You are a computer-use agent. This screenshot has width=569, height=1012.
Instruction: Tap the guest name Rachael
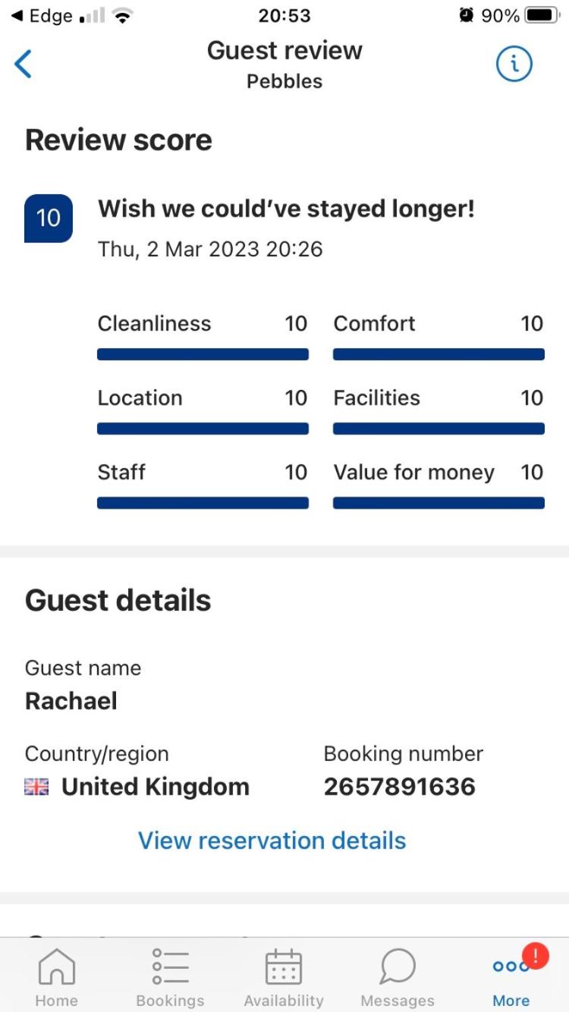[x=71, y=701]
